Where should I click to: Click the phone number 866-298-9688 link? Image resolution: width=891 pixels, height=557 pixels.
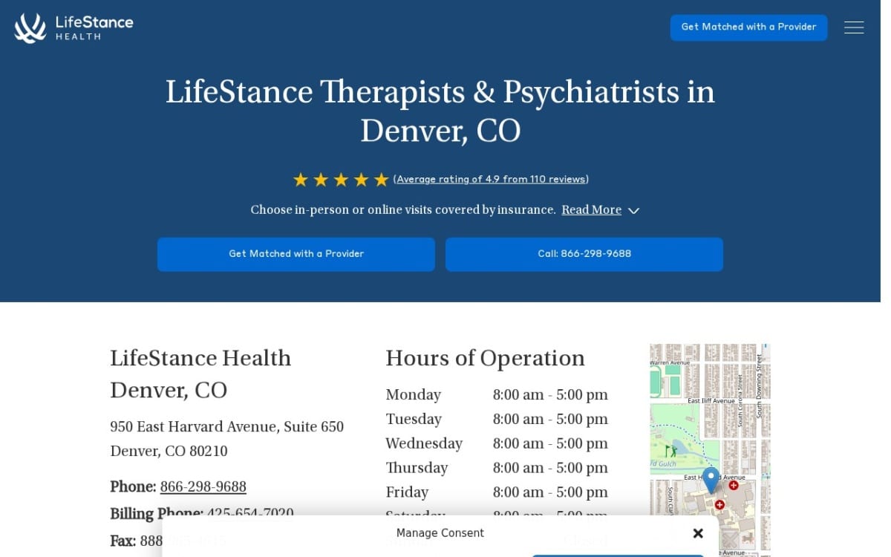203,487
